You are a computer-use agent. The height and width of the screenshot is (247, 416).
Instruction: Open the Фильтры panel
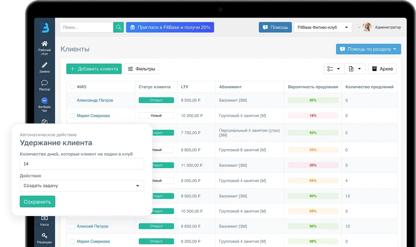point(141,69)
